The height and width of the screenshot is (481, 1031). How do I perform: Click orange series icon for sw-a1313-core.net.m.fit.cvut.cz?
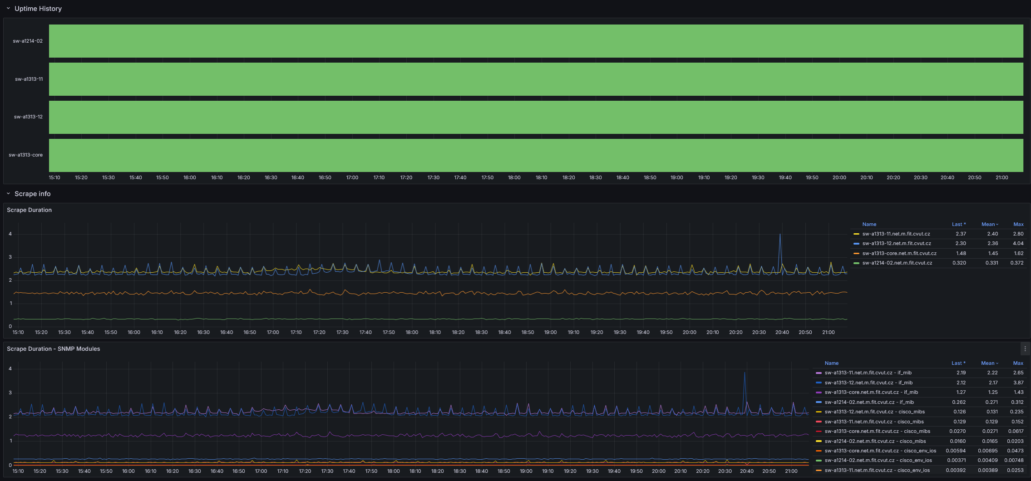(856, 254)
